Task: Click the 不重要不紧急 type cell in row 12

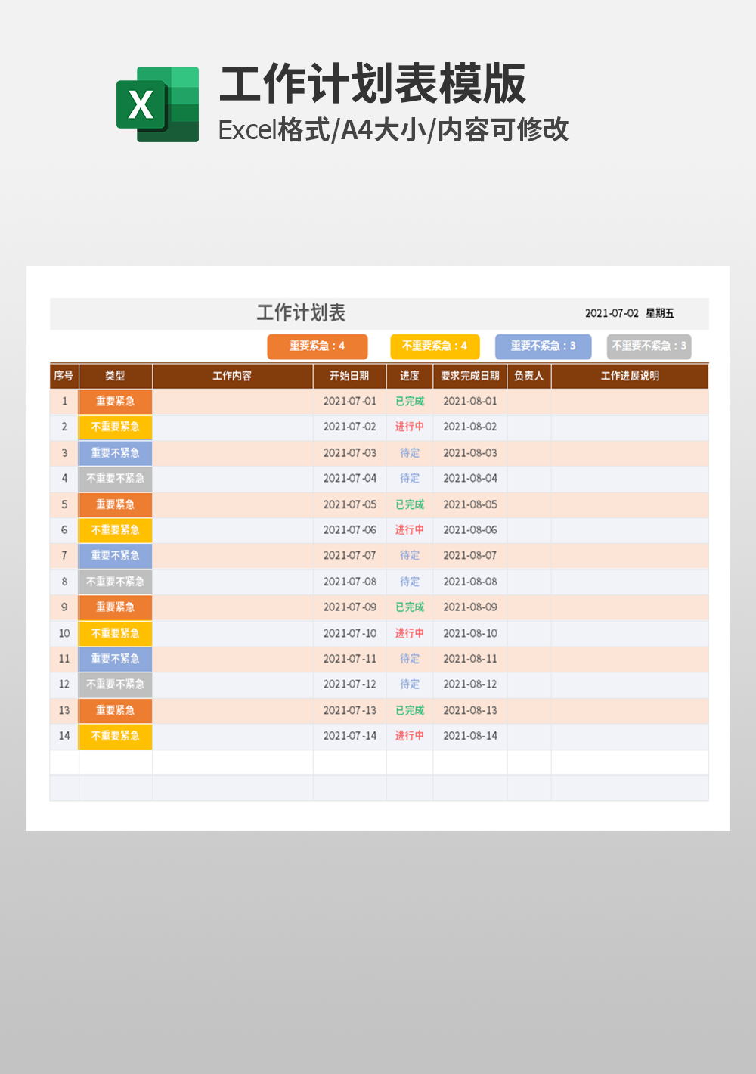Action: tap(116, 684)
